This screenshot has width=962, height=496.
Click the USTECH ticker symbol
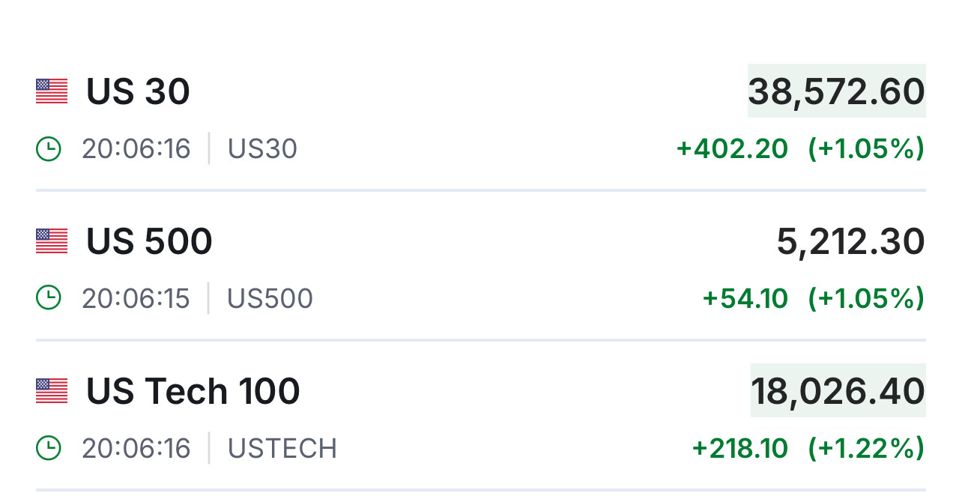(282, 448)
